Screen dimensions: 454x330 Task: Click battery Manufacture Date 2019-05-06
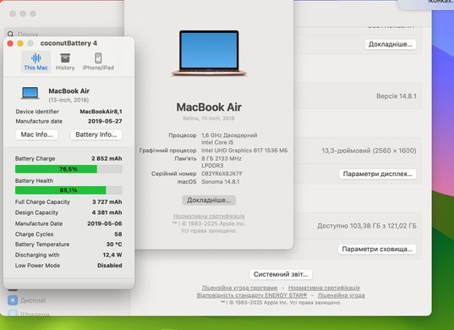(105, 223)
